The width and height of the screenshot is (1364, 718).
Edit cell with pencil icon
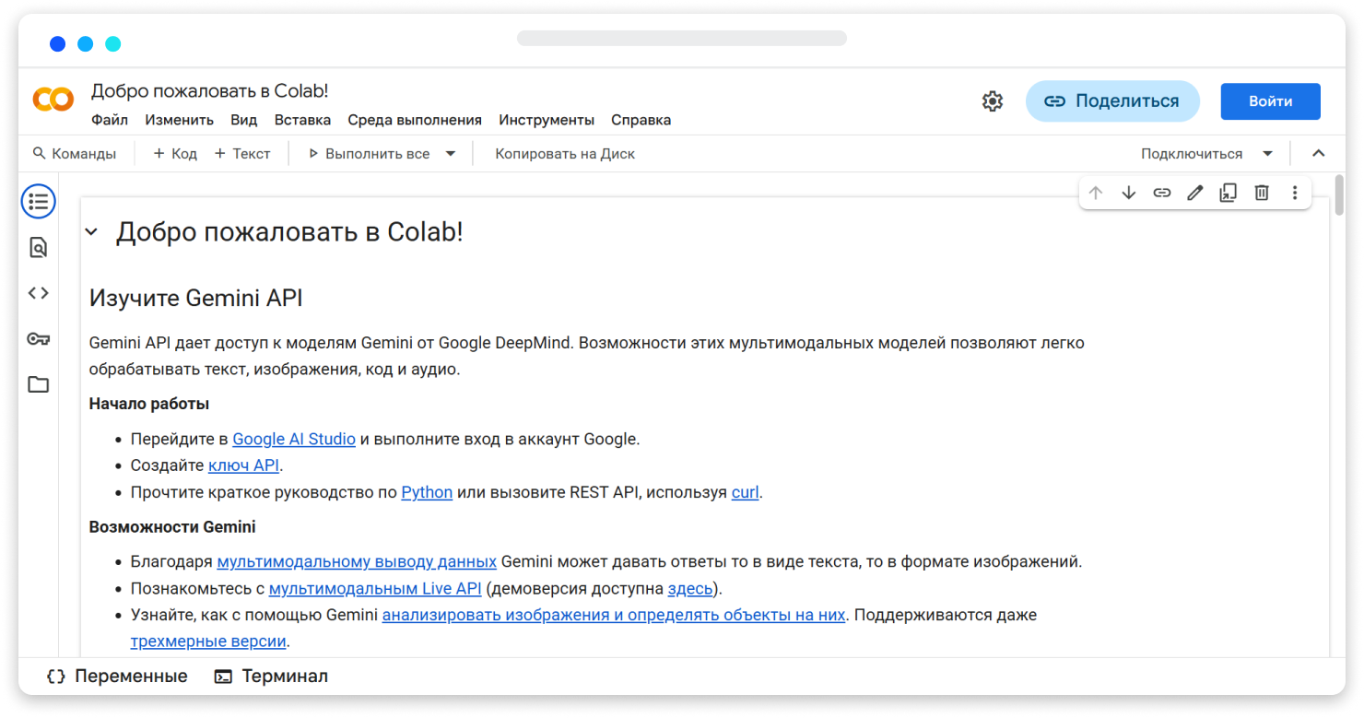(1195, 193)
